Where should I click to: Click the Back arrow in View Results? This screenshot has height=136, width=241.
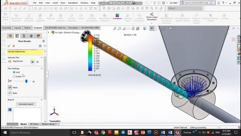point(40,46)
